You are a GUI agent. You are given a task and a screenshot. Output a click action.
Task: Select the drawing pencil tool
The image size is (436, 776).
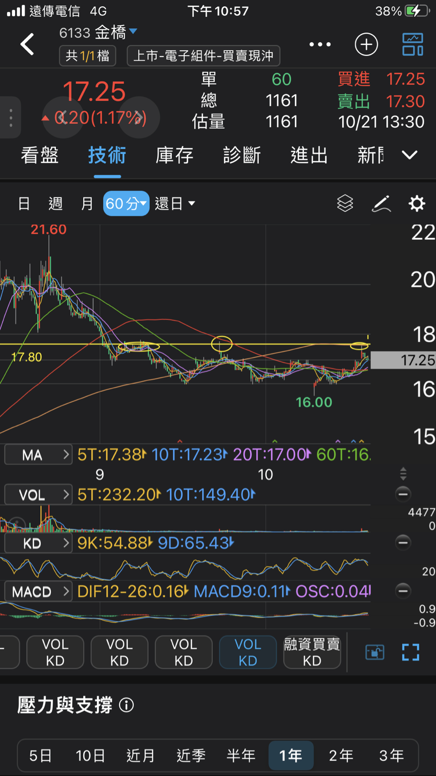pyautogui.click(x=381, y=203)
